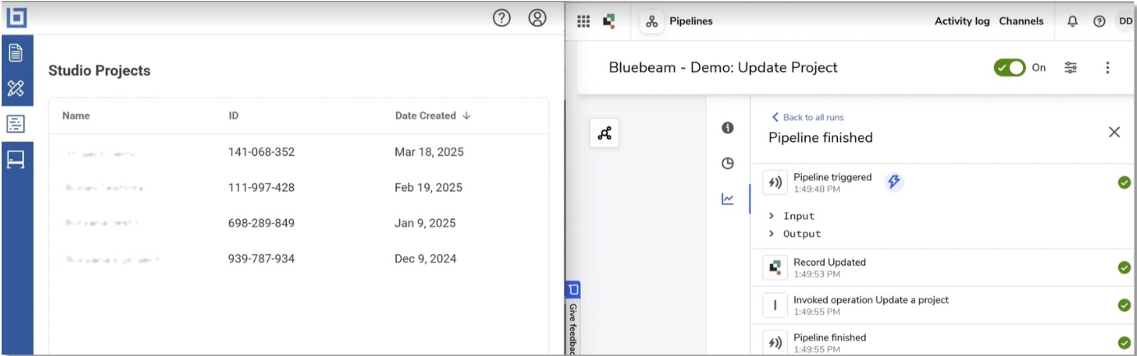This screenshot has width=1137, height=356.
Task: Open the apps grid launcher icon
Action: (x=583, y=22)
